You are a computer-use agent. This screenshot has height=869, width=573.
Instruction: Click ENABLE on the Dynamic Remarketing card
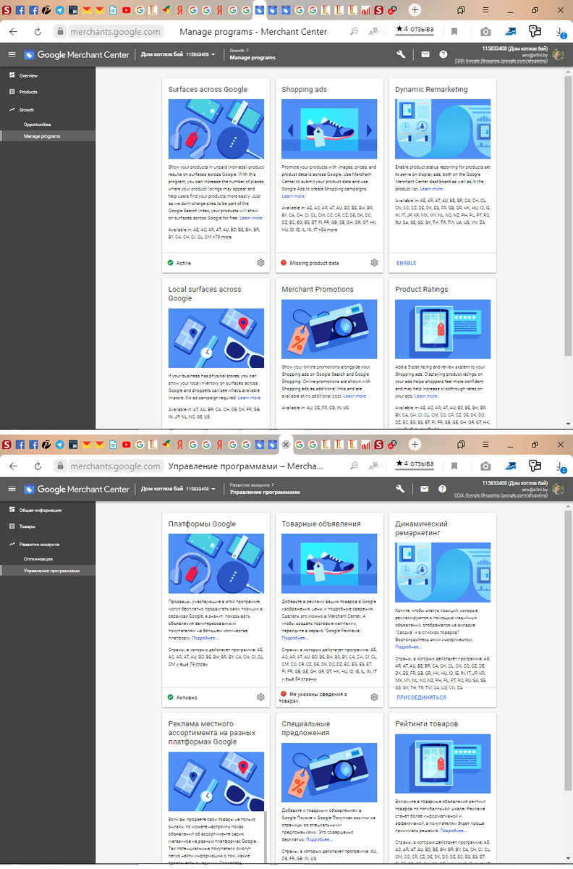[x=407, y=263]
